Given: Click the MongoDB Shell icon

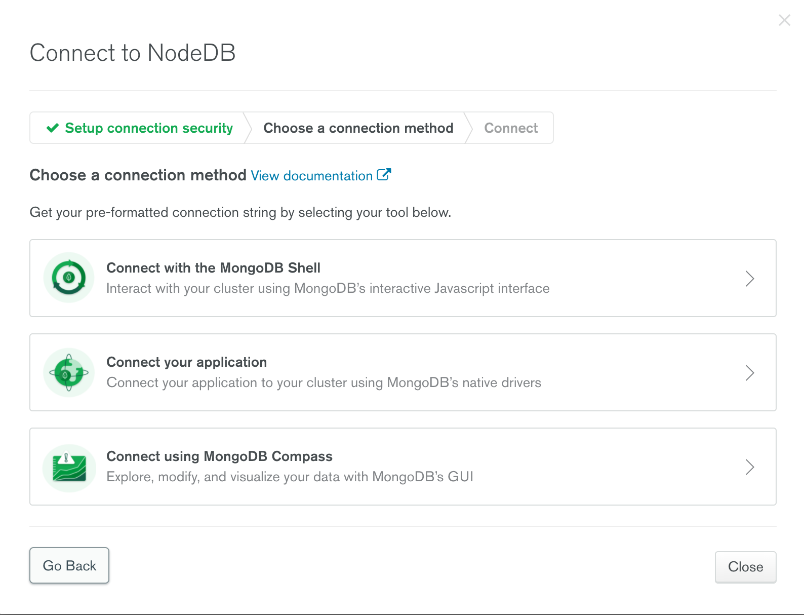Looking at the screenshot, I should (69, 278).
